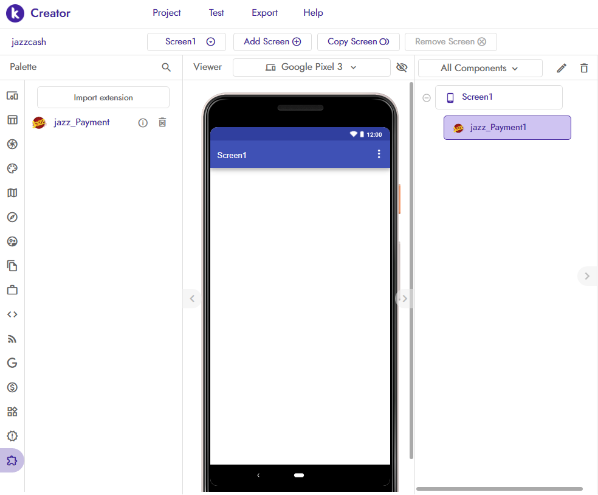Open Experimental palette category alert icon
The image size is (598, 495).
click(x=12, y=436)
